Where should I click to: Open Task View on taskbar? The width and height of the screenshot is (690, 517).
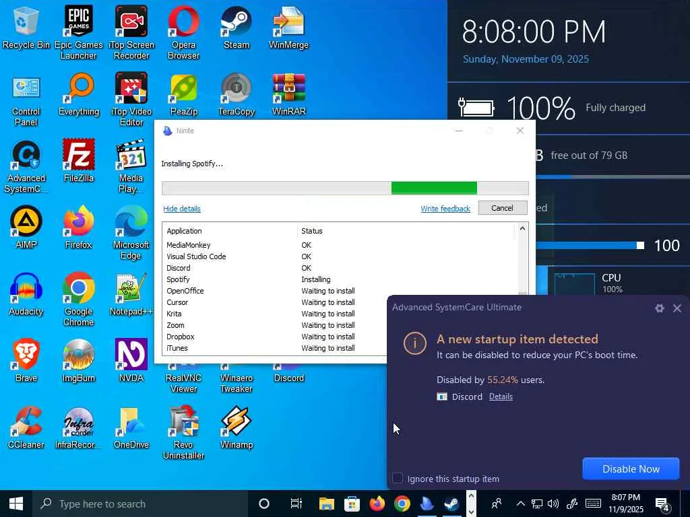pos(296,504)
